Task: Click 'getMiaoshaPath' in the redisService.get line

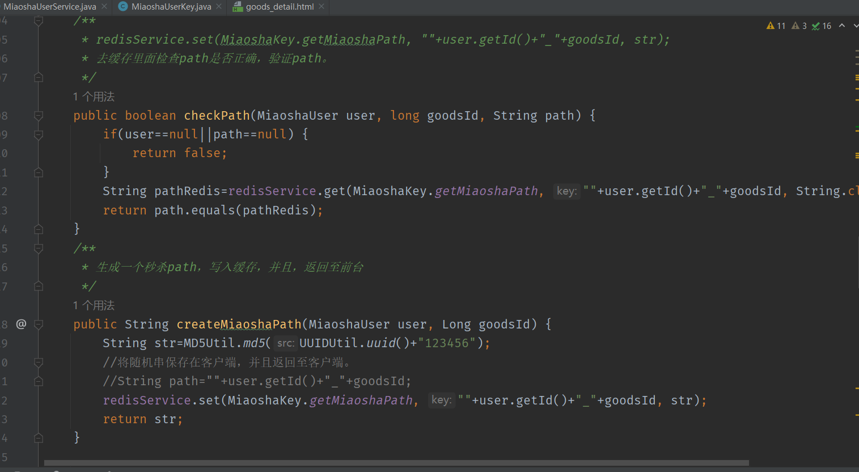Action: (486, 191)
